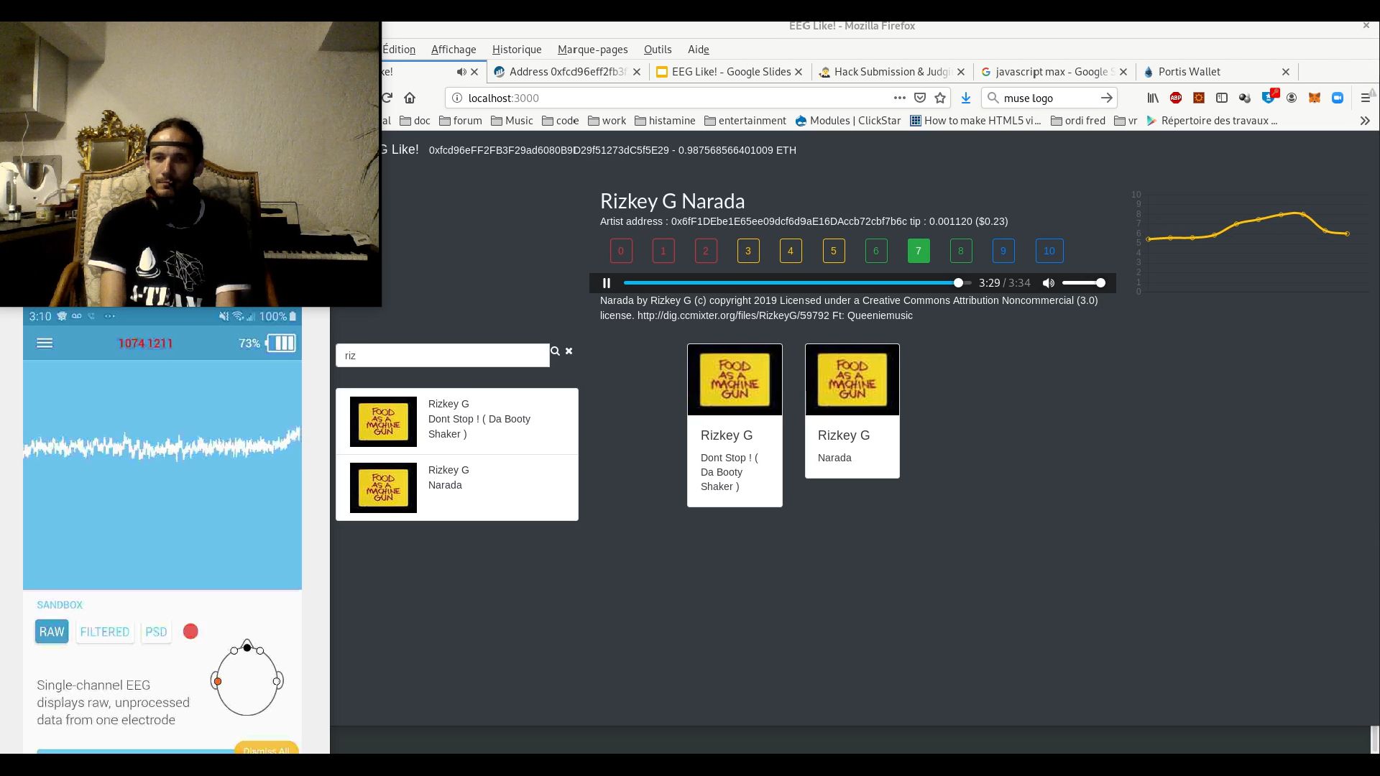The width and height of the screenshot is (1380, 776).
Task: Open Adblock Plus extension
Action: 1176,98
